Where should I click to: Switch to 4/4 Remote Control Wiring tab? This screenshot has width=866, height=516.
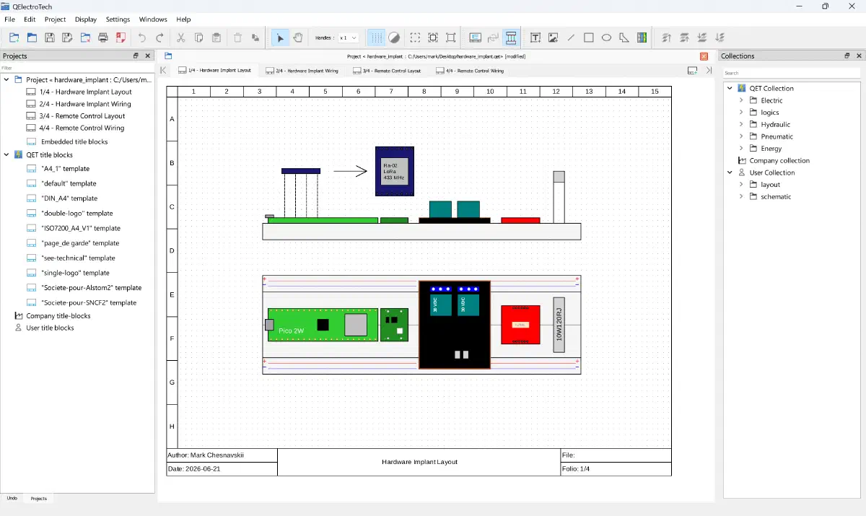tap(470, 71)
